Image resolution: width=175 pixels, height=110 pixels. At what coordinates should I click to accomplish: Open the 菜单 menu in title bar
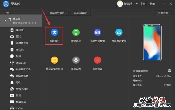click(x=152, y=4)
